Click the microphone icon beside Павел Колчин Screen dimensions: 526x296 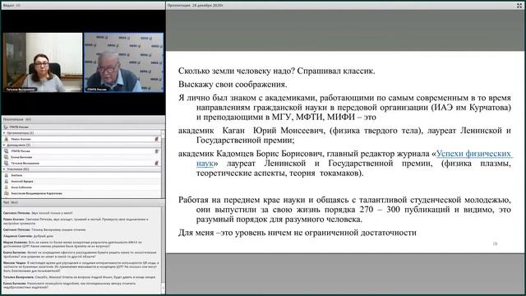click(x=156, y=139)
